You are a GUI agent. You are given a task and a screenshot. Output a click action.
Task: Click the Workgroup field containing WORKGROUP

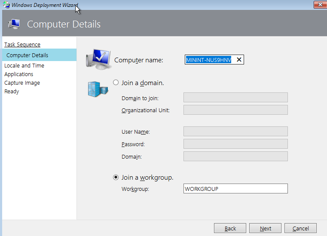235,189
